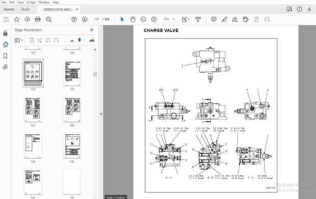The width and height of the screenshot is (316, 199).
Task: Open the thumbnail options dropdown
Action: click(x=19, y=40)
